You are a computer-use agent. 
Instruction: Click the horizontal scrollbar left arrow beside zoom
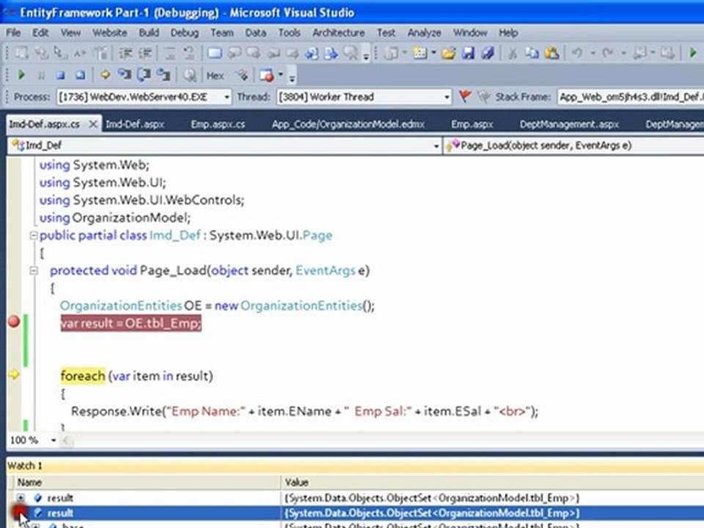67,440
